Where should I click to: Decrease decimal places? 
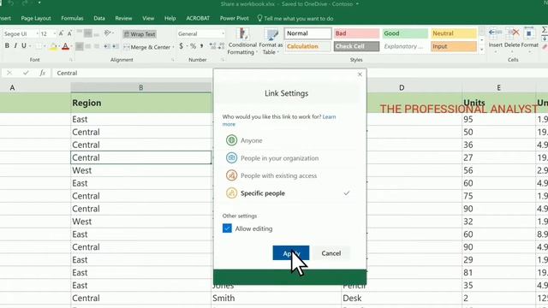pyautogui.click(x=221, y=46)
